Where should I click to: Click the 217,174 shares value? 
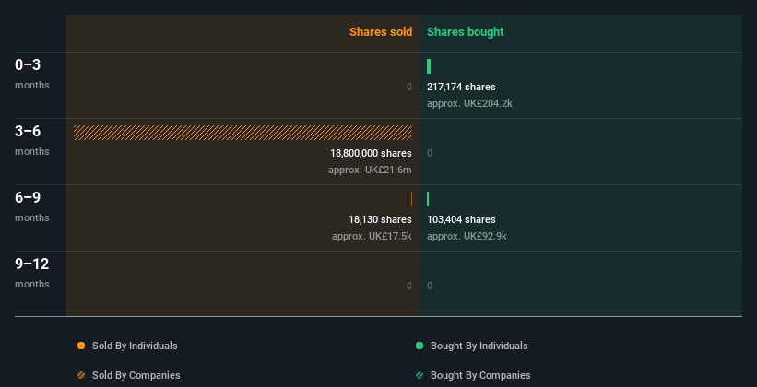point(461,87)
